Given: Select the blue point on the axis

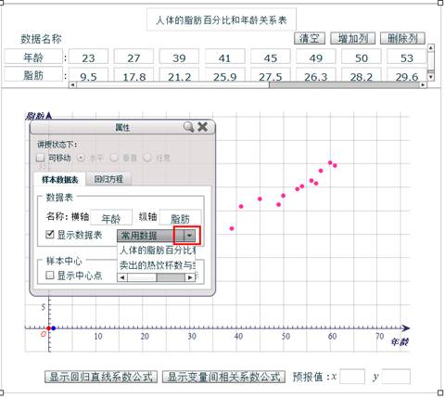Looking at the screenshot, I should 54,328.
